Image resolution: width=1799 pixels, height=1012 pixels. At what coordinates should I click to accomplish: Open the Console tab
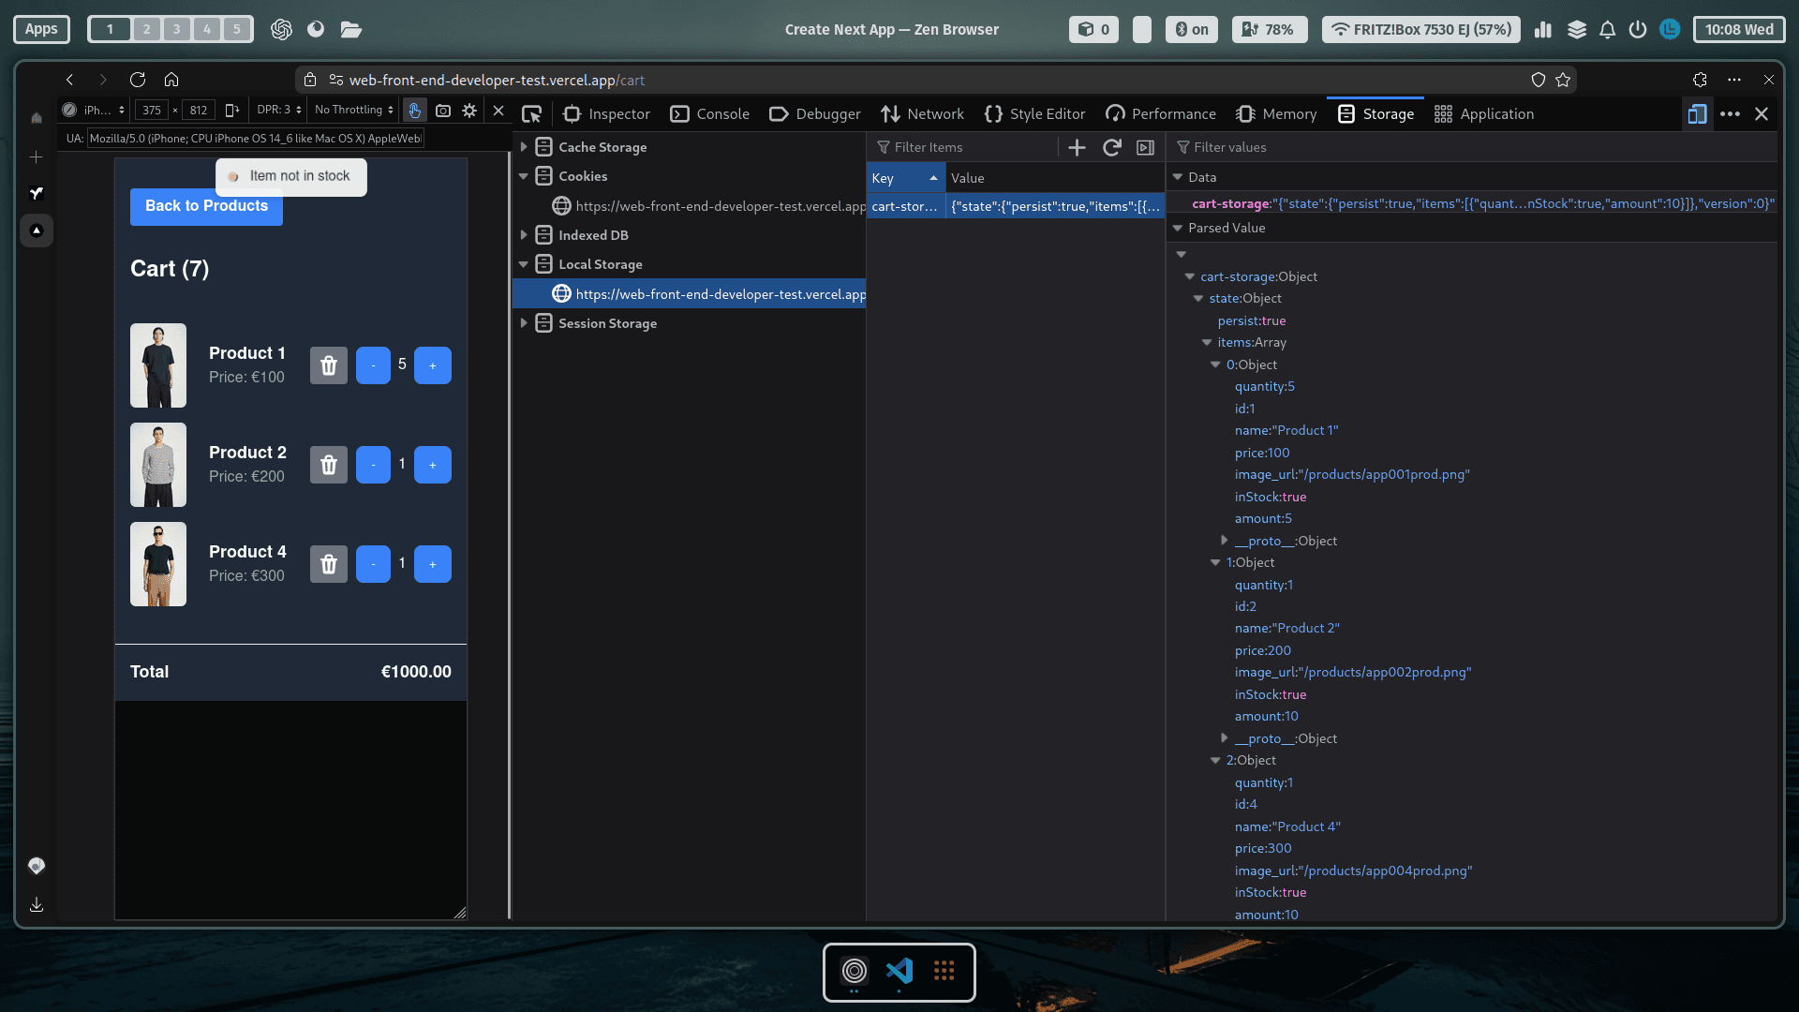709,114
